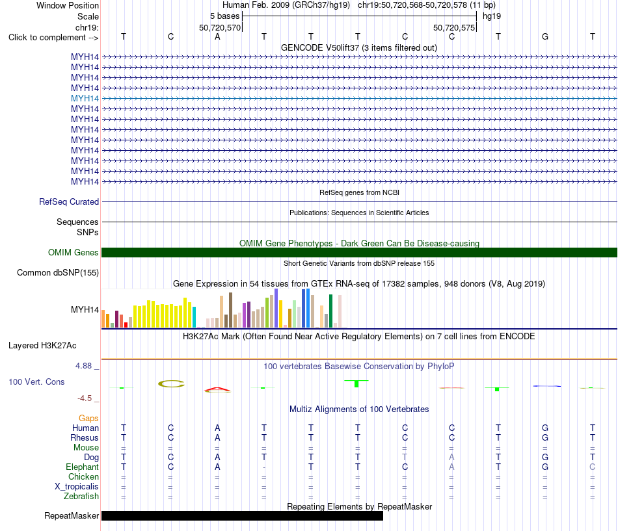Open the 'RefSeq Curated' track label
The image size is (618, 531).
pos(68,201)
